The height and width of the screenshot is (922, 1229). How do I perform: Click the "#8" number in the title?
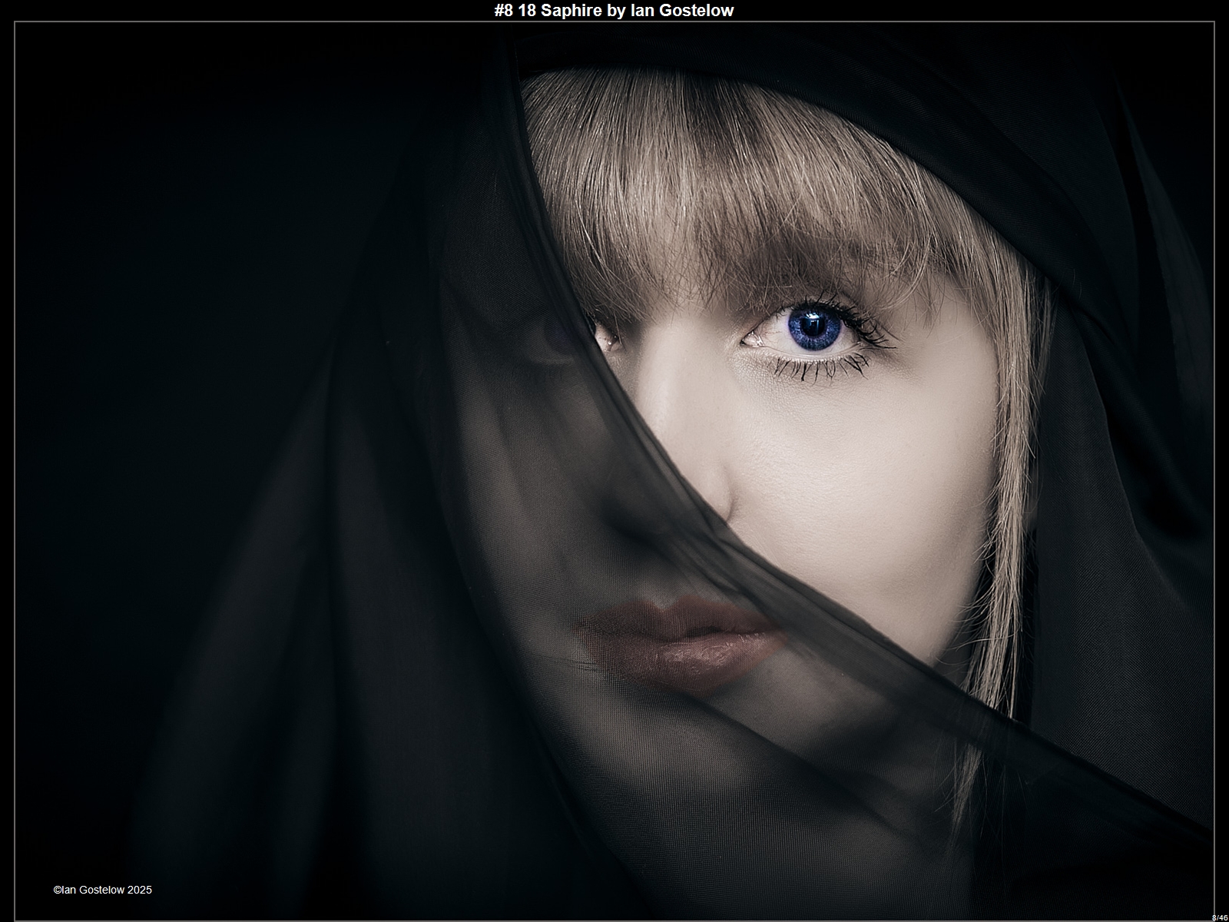point(504,10)
